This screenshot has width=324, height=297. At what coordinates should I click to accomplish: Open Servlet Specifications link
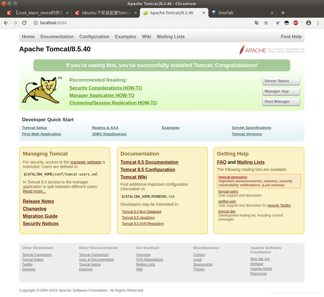251,128
